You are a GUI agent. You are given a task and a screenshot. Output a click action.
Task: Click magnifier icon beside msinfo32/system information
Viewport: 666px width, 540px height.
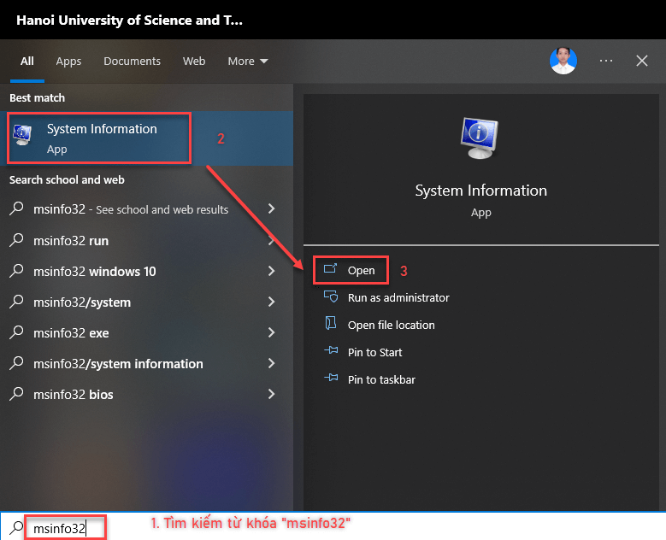(16, 363)
